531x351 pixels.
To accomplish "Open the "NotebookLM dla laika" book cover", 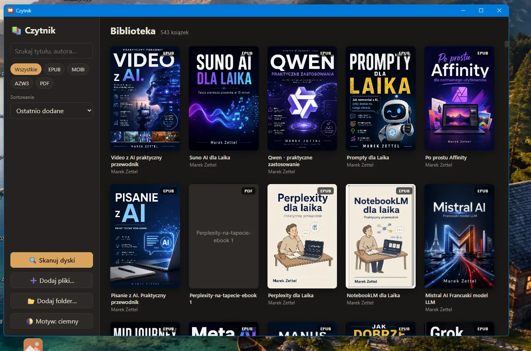I will (381, 236).
